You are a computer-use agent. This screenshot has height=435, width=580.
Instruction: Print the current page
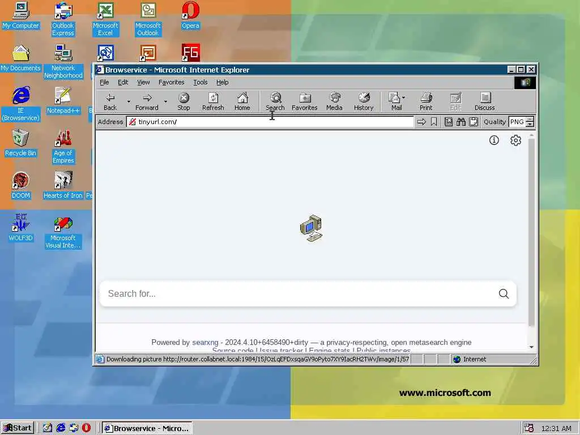pos(426,101)
